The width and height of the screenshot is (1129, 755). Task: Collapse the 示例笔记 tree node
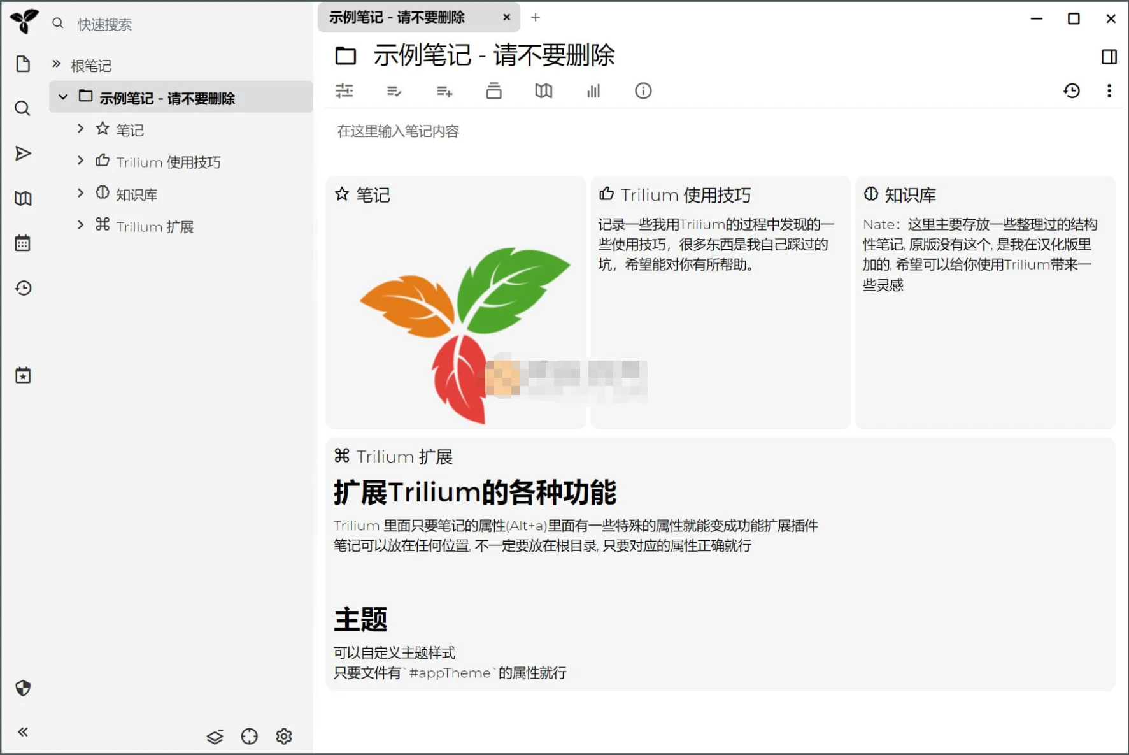click(62, 97)
